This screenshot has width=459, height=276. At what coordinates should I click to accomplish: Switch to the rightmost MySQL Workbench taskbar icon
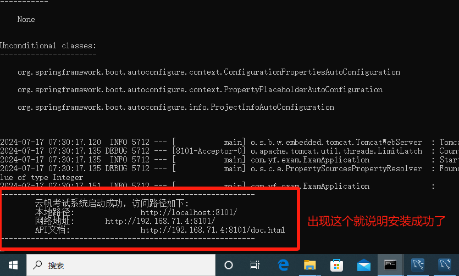(445, 265)
